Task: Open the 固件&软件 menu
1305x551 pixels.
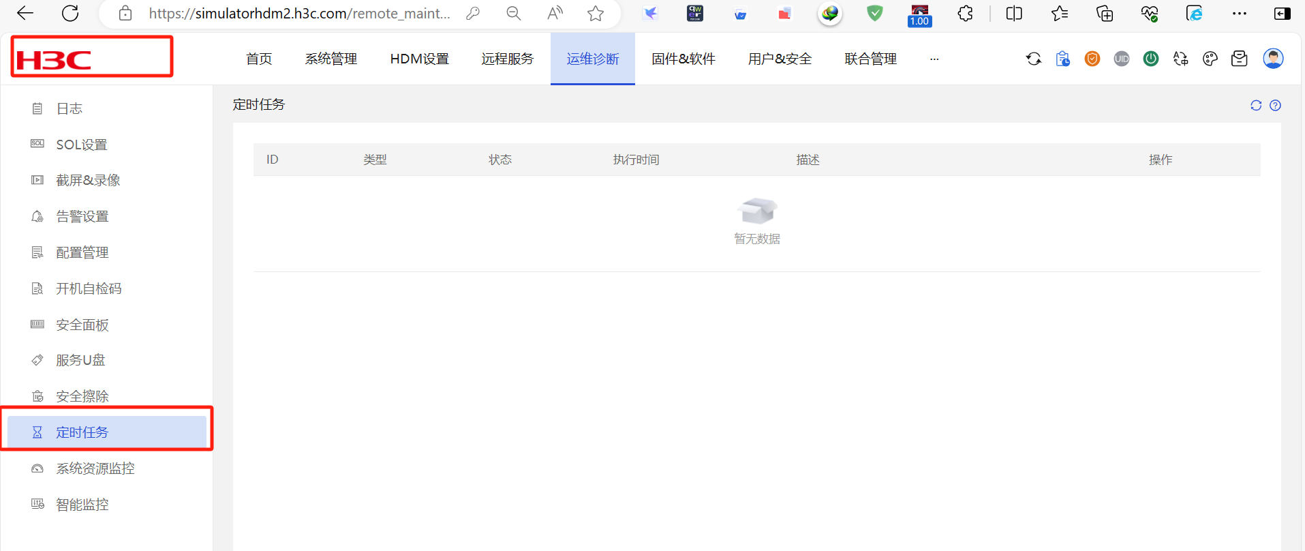Action: point(684,59)
